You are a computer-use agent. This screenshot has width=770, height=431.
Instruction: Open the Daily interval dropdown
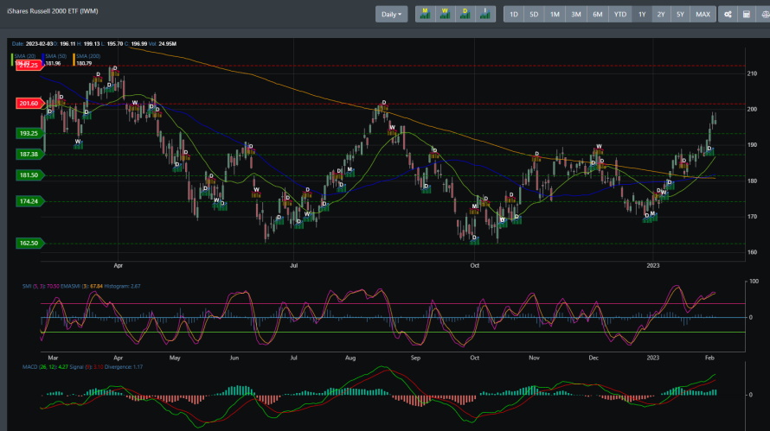391,14
